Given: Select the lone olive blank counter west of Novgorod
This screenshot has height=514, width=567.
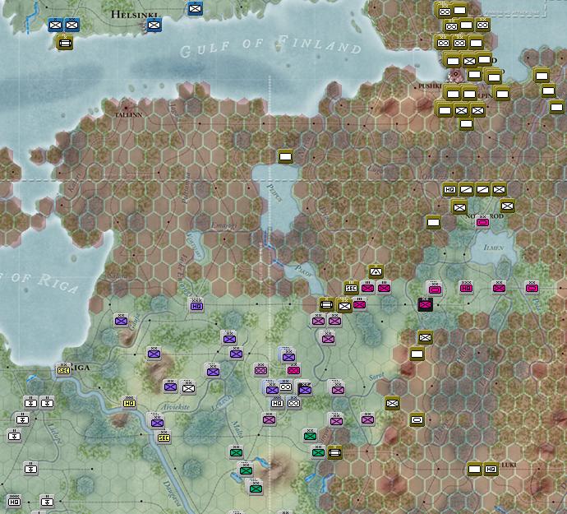Looking at the screenshot, I should click(433, 222).
